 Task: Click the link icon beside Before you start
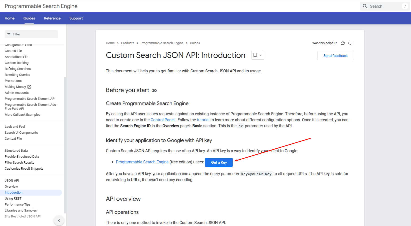click(154, 90)
